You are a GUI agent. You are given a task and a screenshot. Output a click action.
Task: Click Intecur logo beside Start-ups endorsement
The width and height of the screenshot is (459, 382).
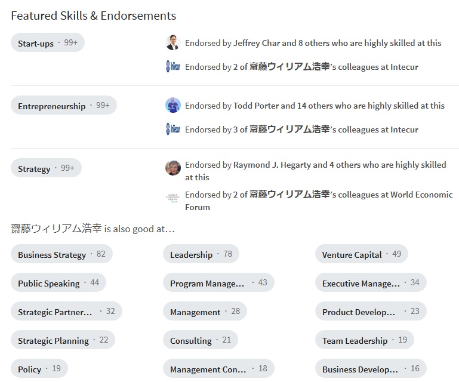pyautogui.click(x=173, y=66)
